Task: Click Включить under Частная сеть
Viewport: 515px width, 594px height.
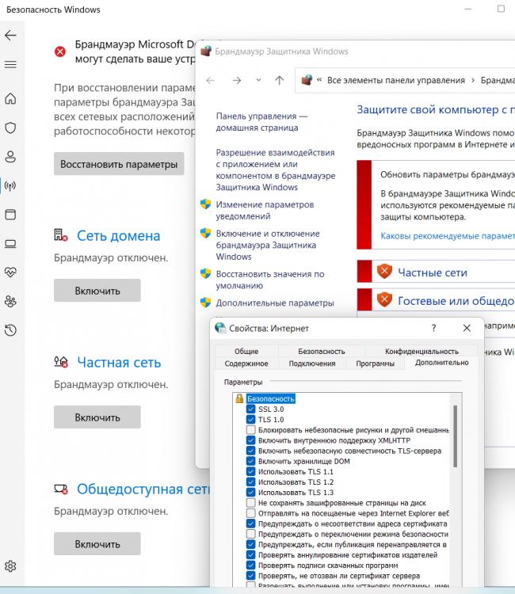Action: pos(97,417)
